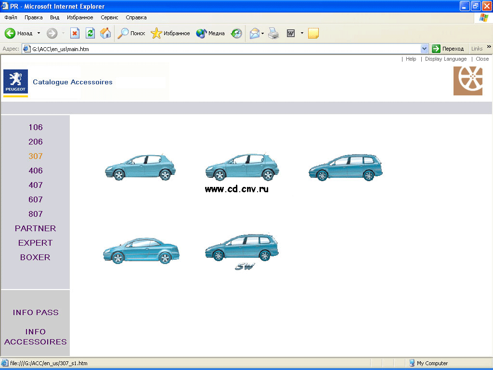Select model 307 in sidebar

tap(36, 156)
